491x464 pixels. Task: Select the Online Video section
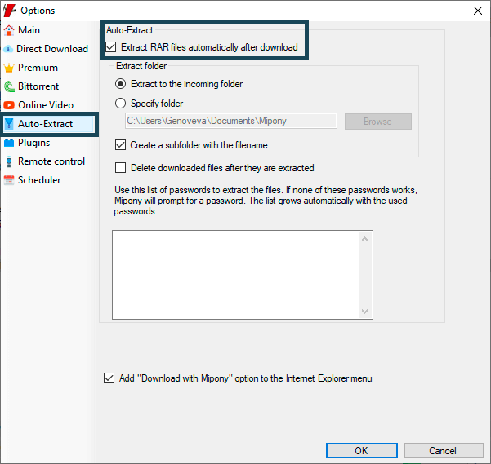click(46, 105)
